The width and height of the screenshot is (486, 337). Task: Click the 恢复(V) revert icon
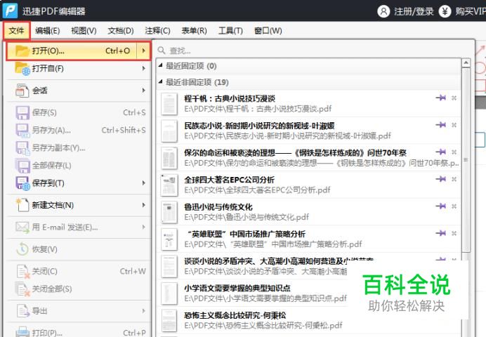(x=22, y=249)
